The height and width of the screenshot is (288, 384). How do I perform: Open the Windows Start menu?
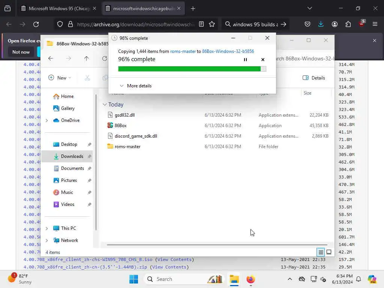(134, 279)
